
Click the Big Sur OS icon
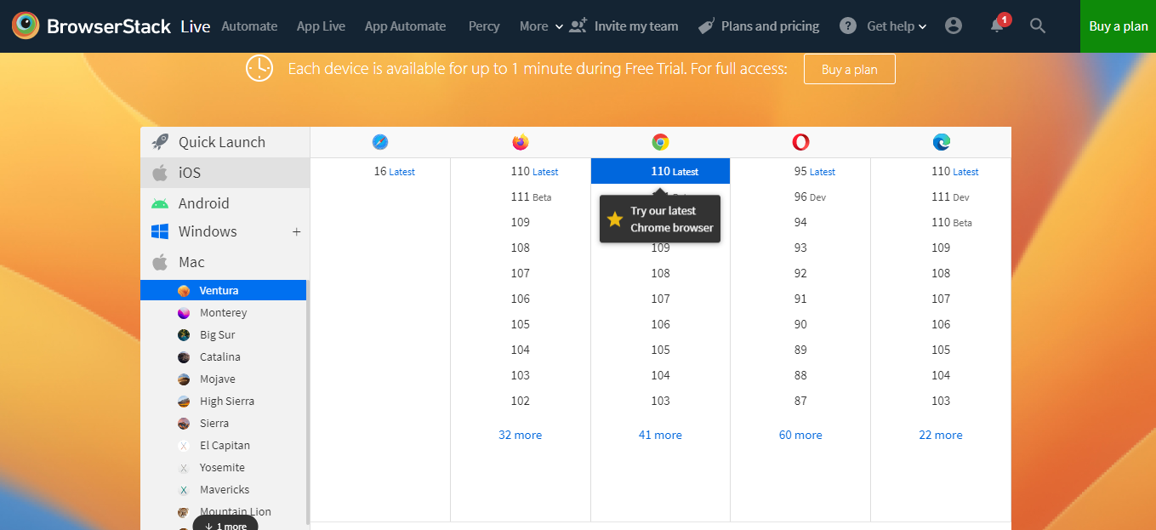184,335
